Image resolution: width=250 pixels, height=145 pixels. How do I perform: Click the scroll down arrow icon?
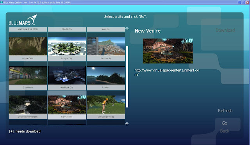127,124
